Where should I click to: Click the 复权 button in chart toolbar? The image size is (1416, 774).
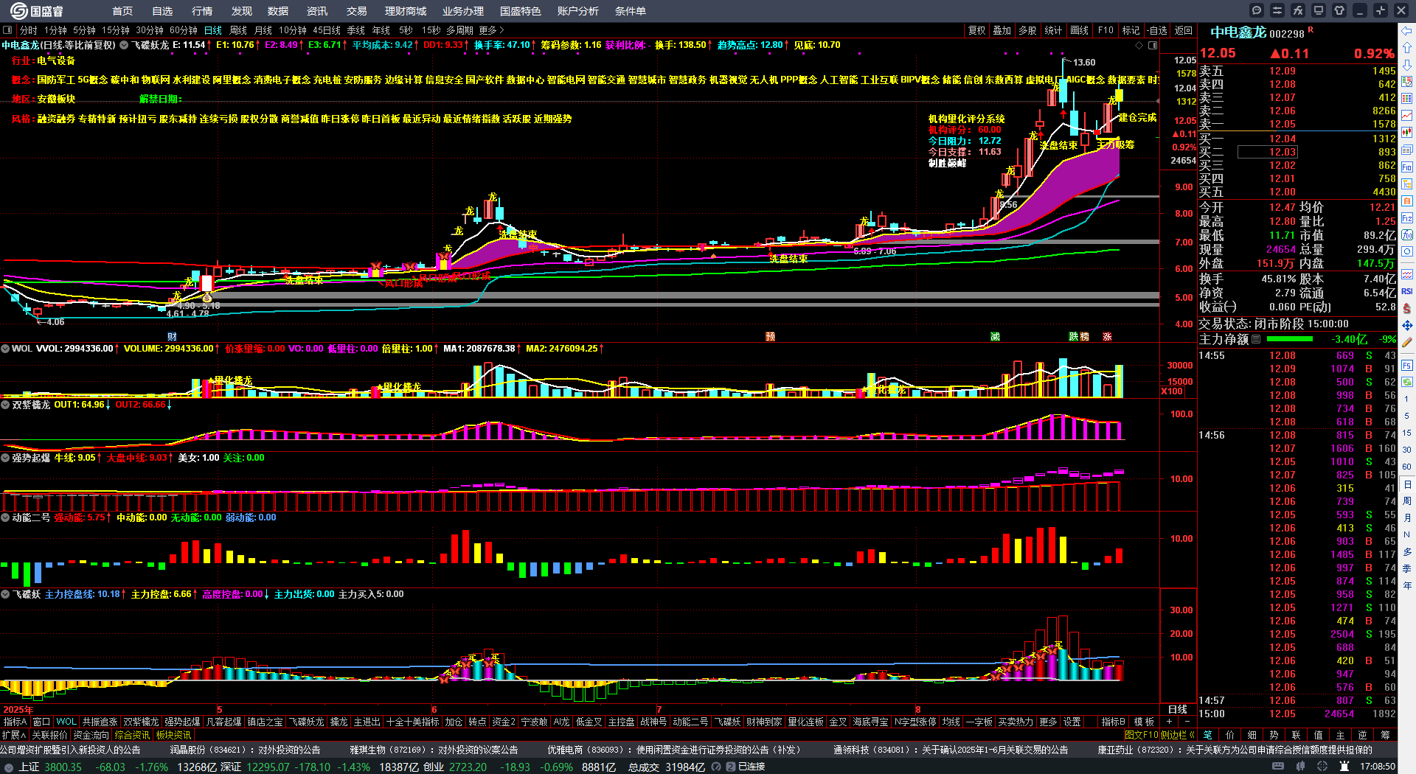[x=977, y=30]
